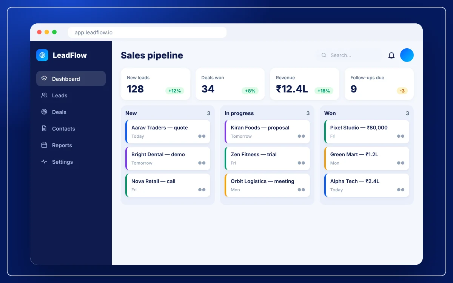Open Reports from the sidebar
The image size is (453, 283).
point(71,145)
